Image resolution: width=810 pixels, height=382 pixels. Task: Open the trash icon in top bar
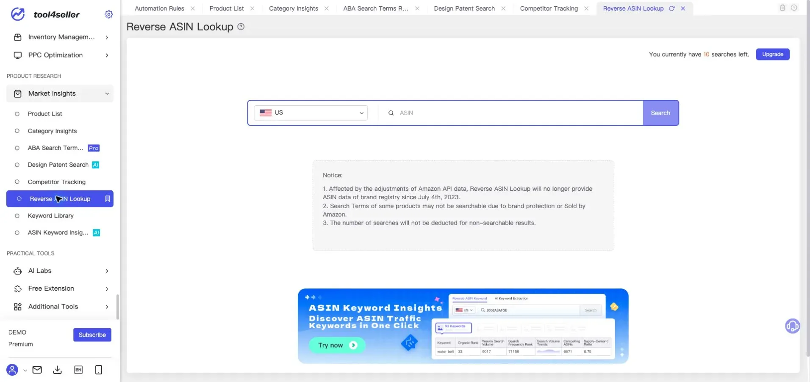[x=782, y=8]
